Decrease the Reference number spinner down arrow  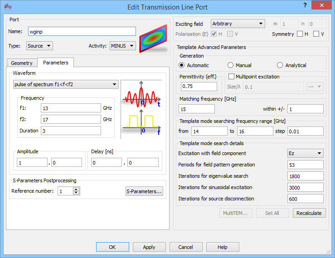pos(76,193)
